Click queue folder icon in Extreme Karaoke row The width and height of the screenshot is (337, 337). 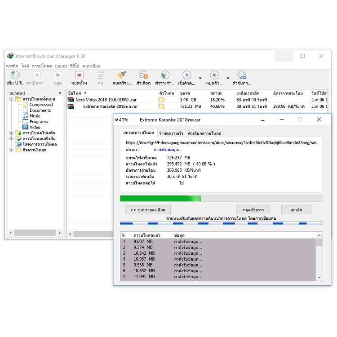tap(162, 106)
